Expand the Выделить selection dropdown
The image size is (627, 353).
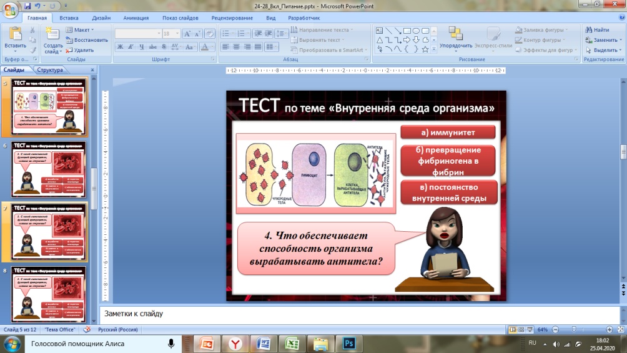[x=604, y=50]
